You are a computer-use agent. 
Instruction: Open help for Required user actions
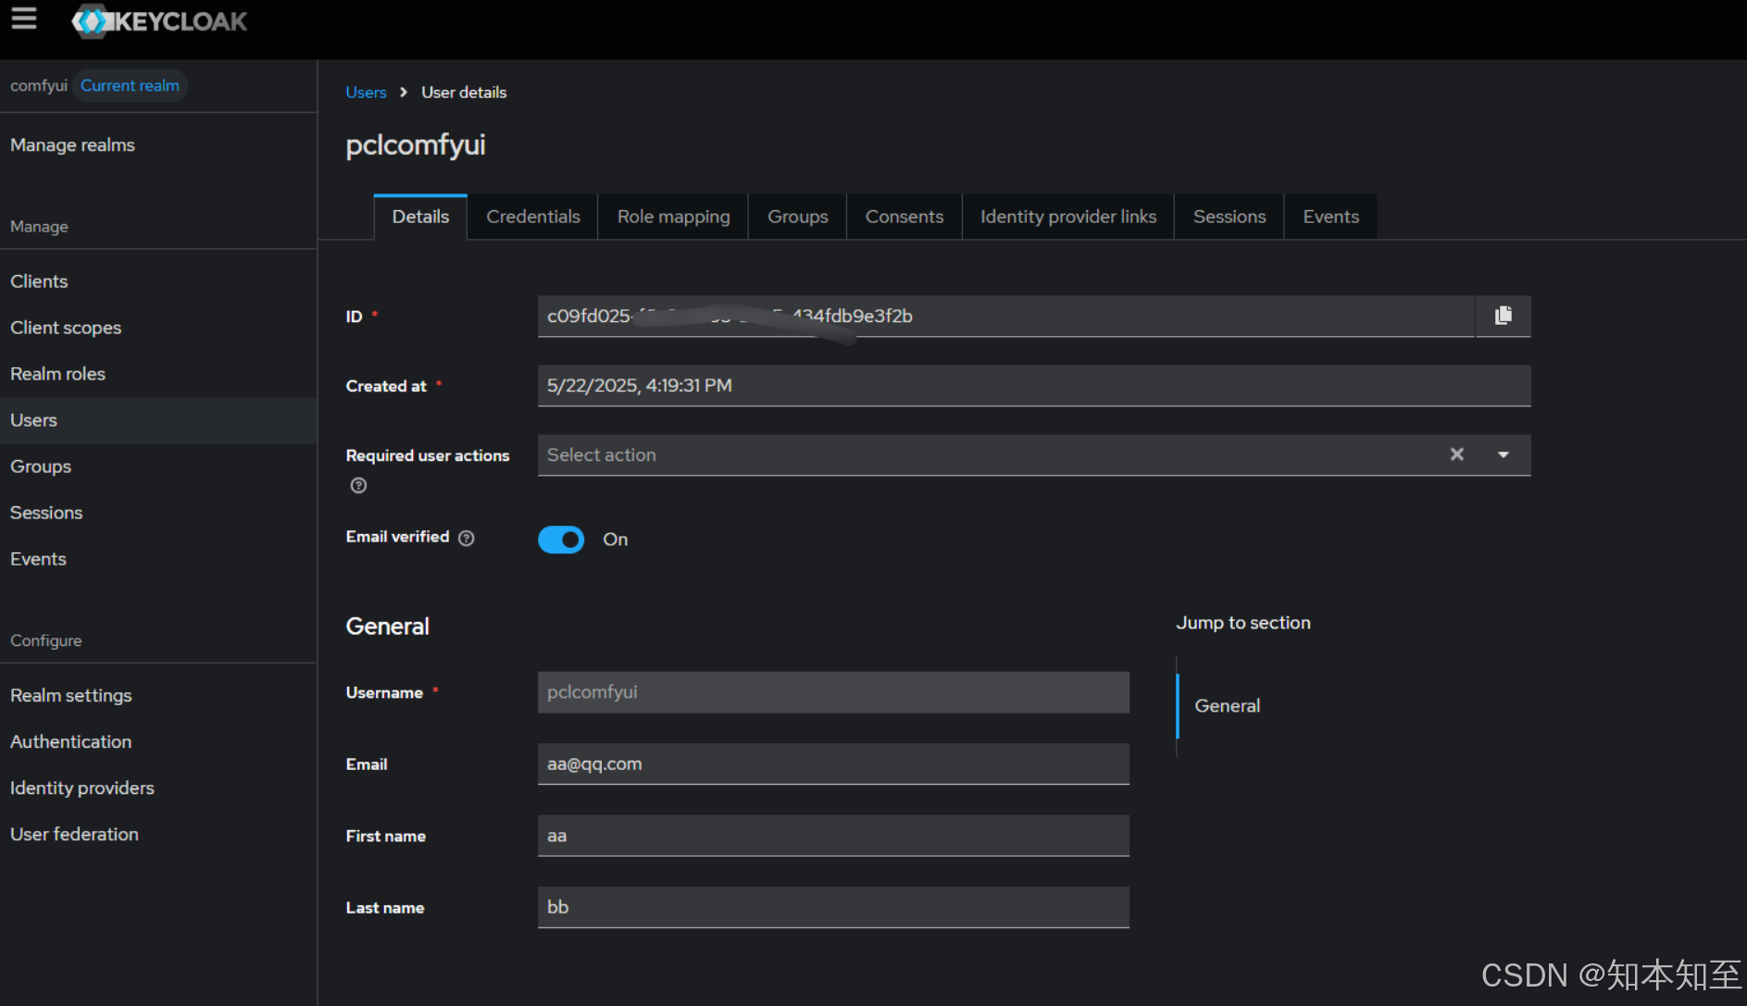tap(358, 485)
